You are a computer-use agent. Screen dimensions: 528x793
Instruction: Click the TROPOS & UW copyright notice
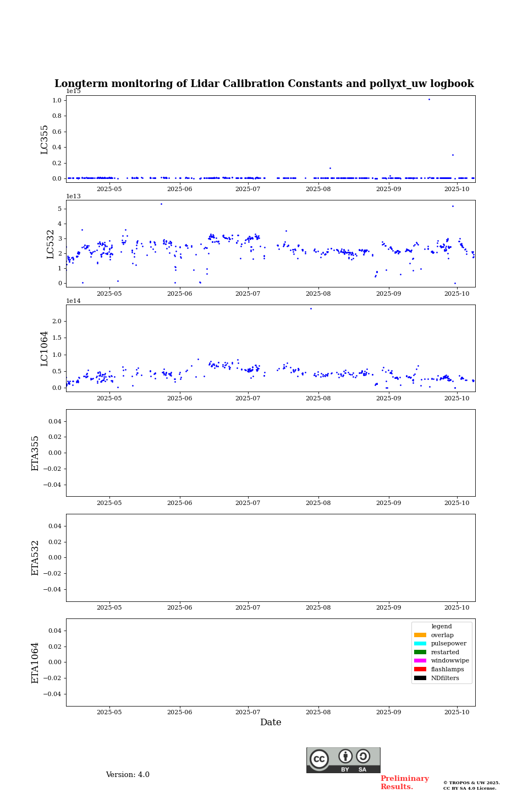tap(471, 785)
